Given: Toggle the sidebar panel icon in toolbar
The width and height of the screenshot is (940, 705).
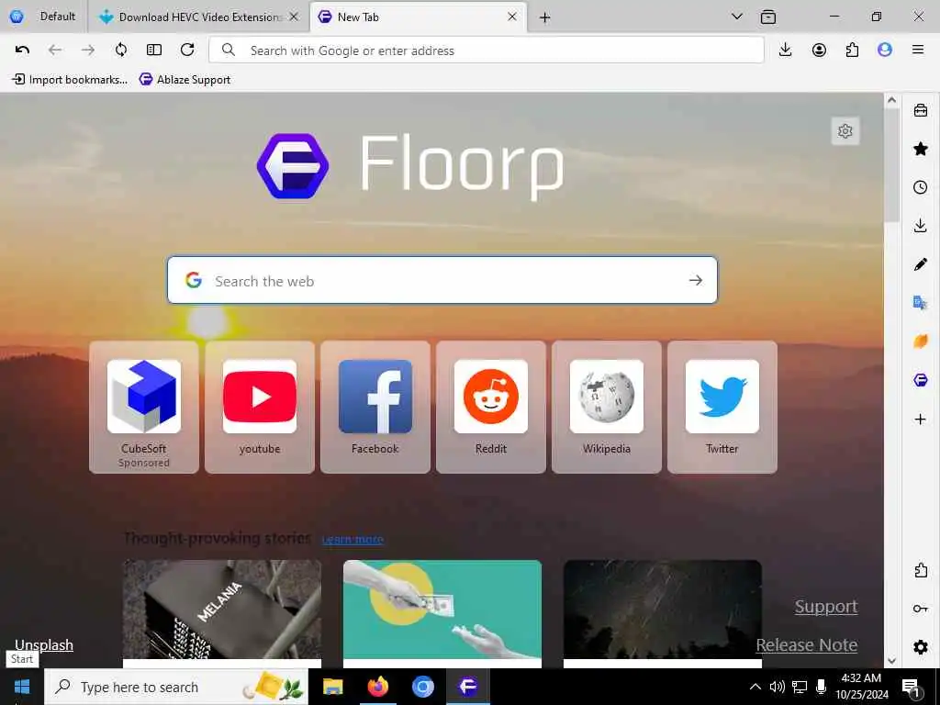Looking at the screenshot, I should coord(154,50).
